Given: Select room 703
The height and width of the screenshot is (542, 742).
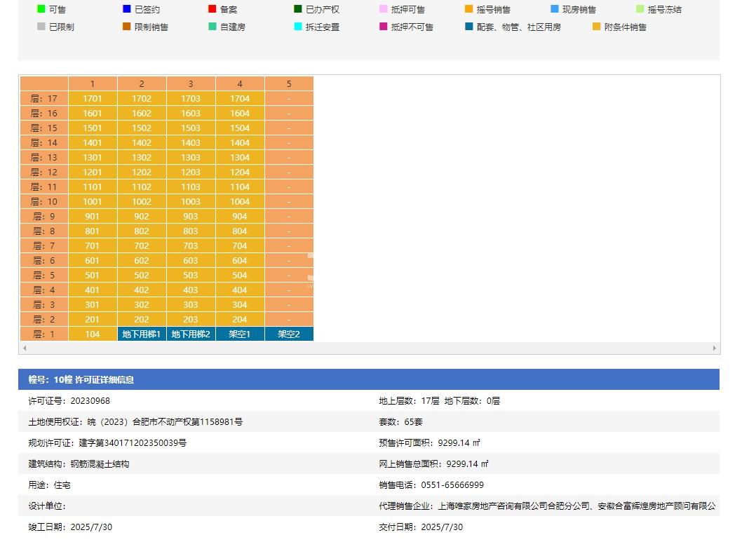Looking at the screenshot, I should (x=191, y=245).
